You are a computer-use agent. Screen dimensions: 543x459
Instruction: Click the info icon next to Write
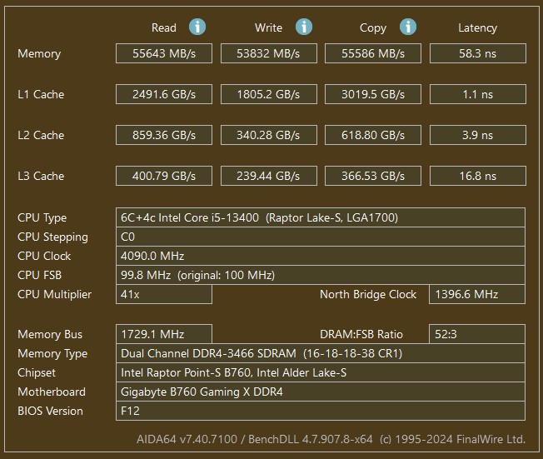pos(304,27)
